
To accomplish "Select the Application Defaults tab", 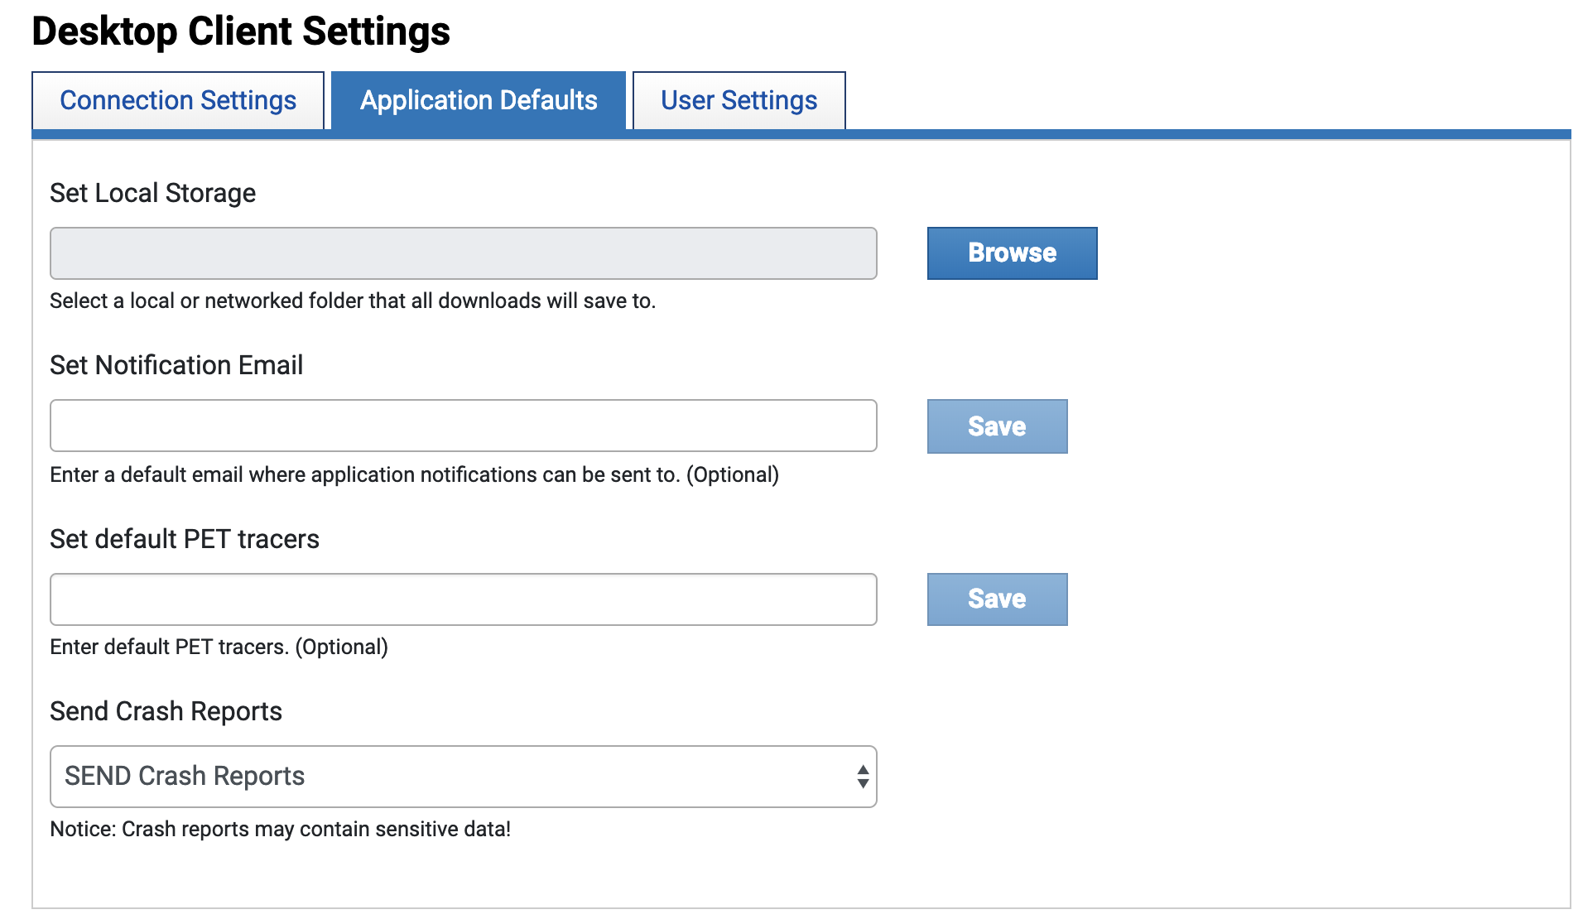I will pyautogui.click(x=479, y=100).
